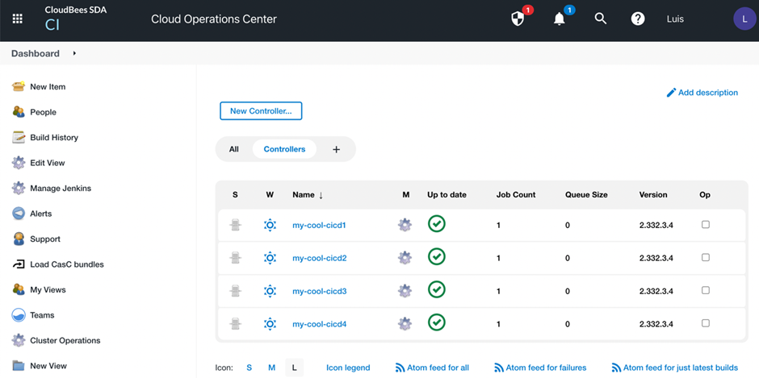
Task: Click the Job Count column header
Action: [x=516, y=195]
